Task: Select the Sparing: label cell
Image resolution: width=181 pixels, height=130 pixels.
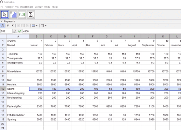Action: (17, 119)
